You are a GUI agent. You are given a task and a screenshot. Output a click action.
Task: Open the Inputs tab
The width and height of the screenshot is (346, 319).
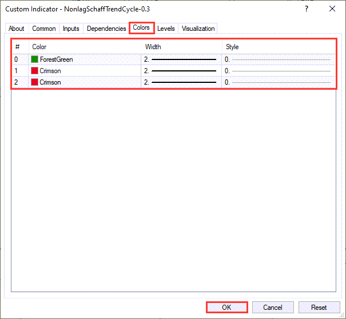click(71, 29)
